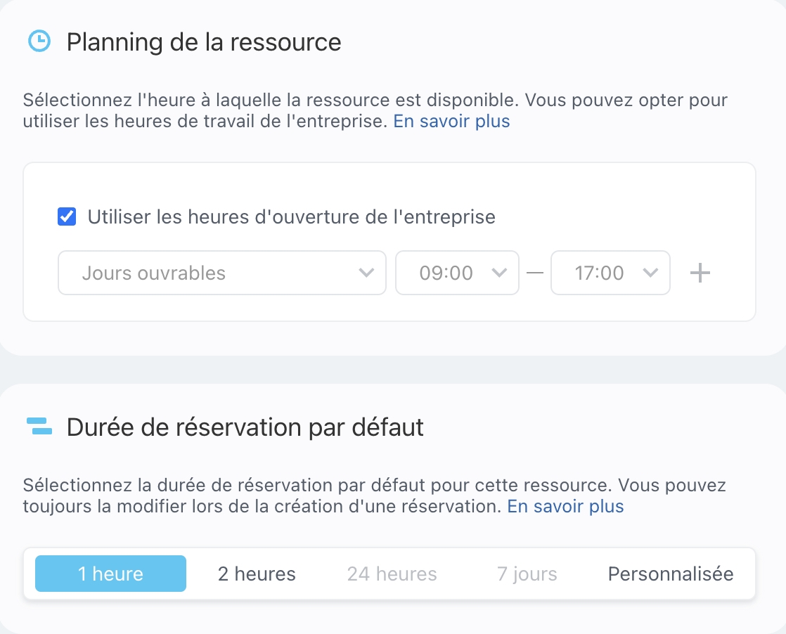
Task: Click the chevron arrow next to 17:00
Action: pyautogui.click(x=651, y=273)
